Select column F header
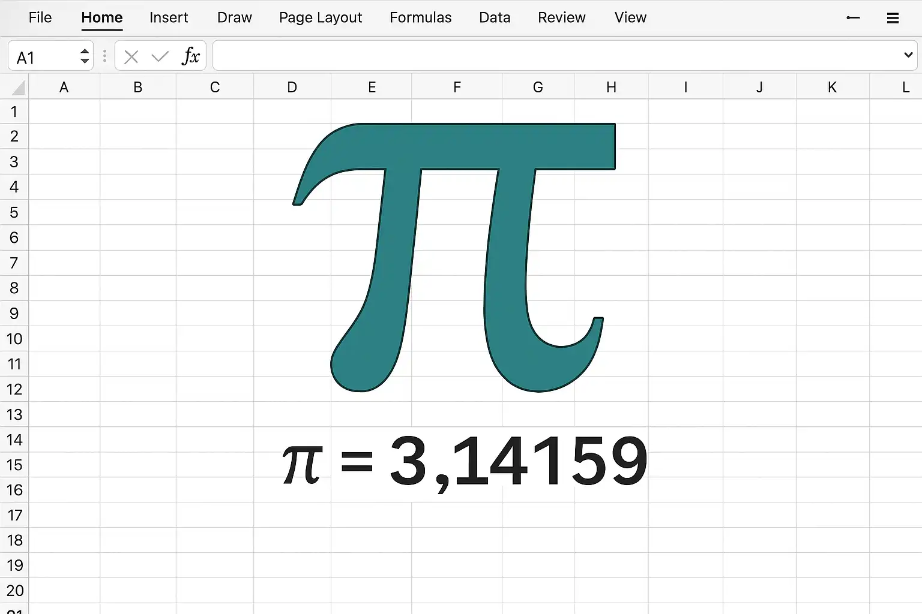 [x=457, y=88]
